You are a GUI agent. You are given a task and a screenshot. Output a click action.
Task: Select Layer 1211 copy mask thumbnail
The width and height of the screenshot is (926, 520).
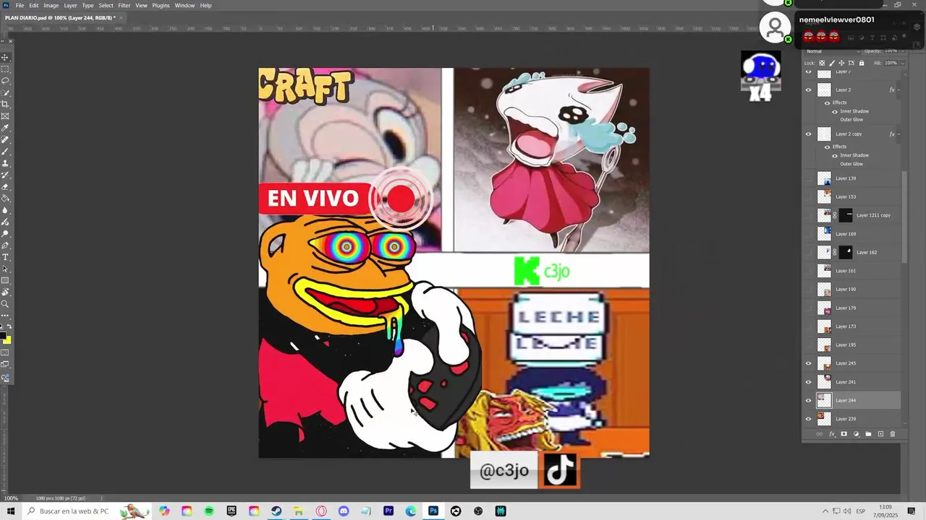(846, 215)
